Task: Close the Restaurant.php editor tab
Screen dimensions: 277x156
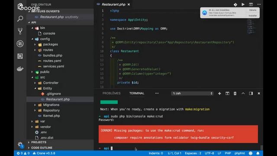Action: point(129,4)
